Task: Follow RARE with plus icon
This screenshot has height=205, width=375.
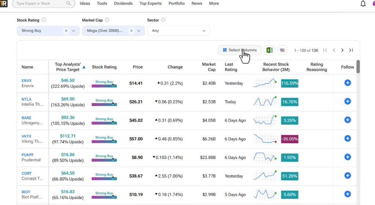Action: pyautogui.click(x=348, y=120)
